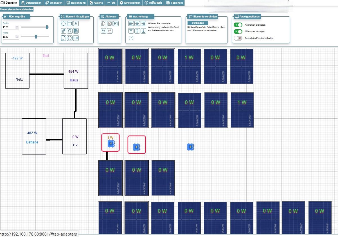
Task: Toggle the 'Animation aktivieren' switch
Action: 238,25
